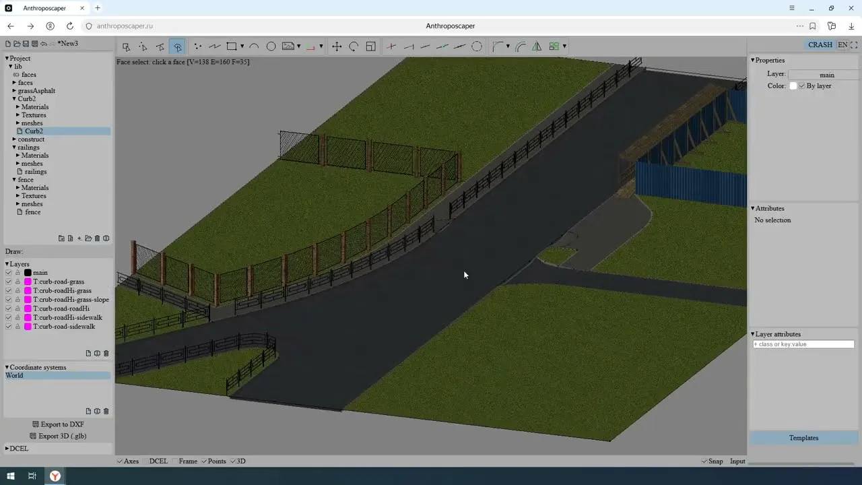The height and width of the screenshot is (485, 862).
Task: Choose the Circle drawing tool
Action: 271,46
